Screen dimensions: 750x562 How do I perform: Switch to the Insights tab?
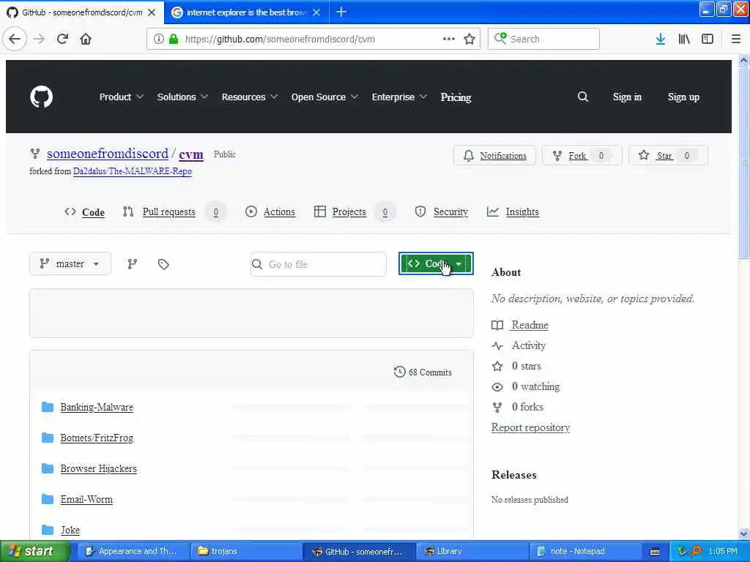(513, 211)
